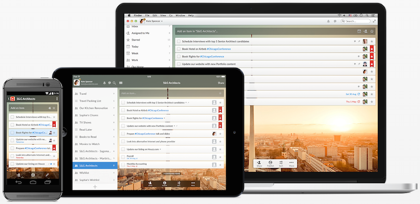Tap the phone's Android recent apps button
Image resolution: width=420 pixels, height=204 pixels.
click(x=47, y=182)
